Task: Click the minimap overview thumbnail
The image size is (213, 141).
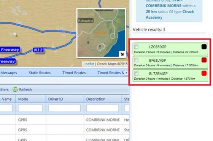Action: (x=101, y=33)
